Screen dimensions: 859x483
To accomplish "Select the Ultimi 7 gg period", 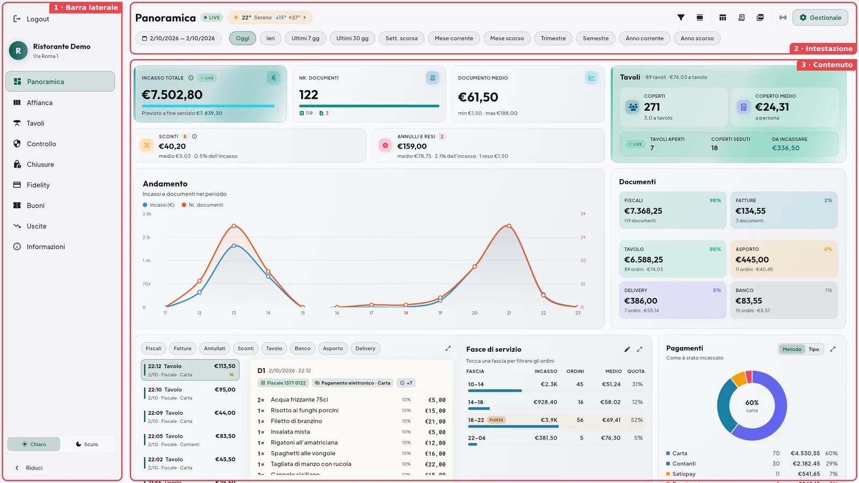I will pyautogui.click(x=305, y=39).
